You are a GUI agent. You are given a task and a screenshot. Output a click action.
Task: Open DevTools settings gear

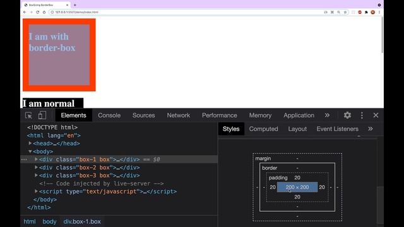tap(347, 115)
